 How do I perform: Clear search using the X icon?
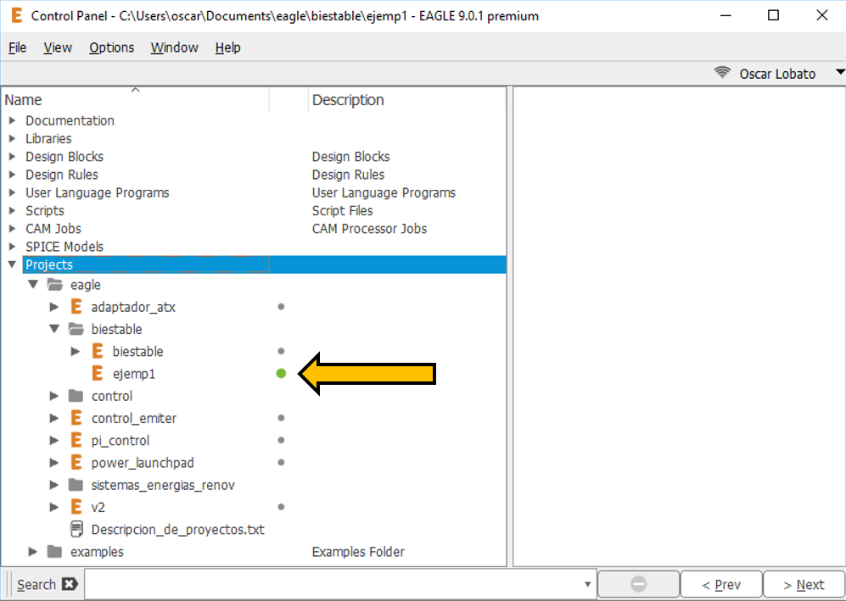(70, 584)
